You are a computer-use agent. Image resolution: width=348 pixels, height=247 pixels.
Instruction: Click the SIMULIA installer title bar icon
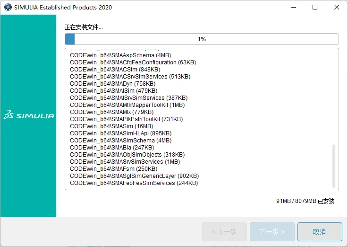pyautogui.click(x=8, y=7)
